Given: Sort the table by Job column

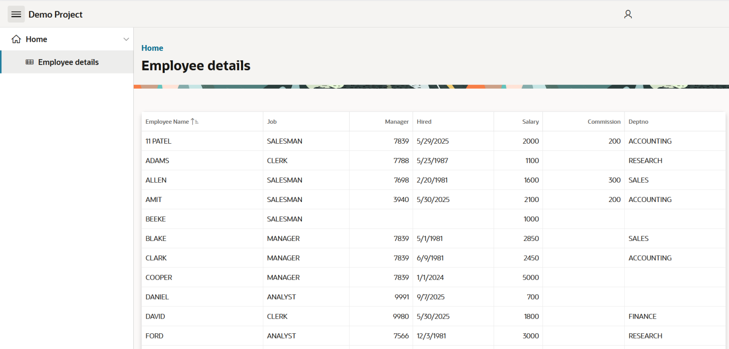Looking at the screenshot, I should tap(271, 121).
